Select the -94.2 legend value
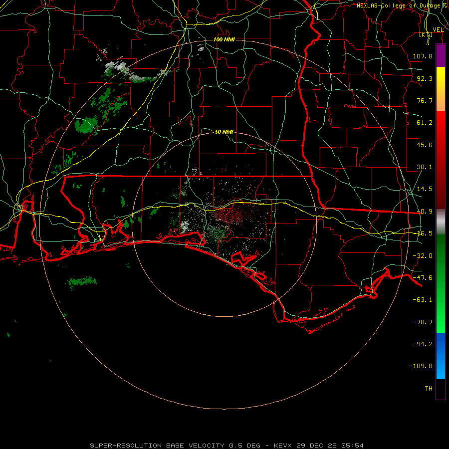449x449 pixels. (423, 344)
